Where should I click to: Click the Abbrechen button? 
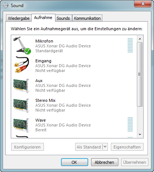(105, 162)
